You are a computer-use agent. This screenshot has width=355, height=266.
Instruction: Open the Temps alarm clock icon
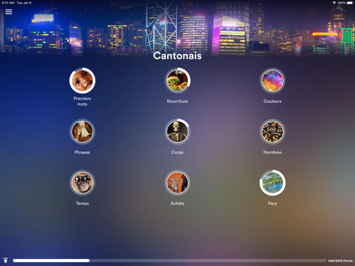(82, 182)
